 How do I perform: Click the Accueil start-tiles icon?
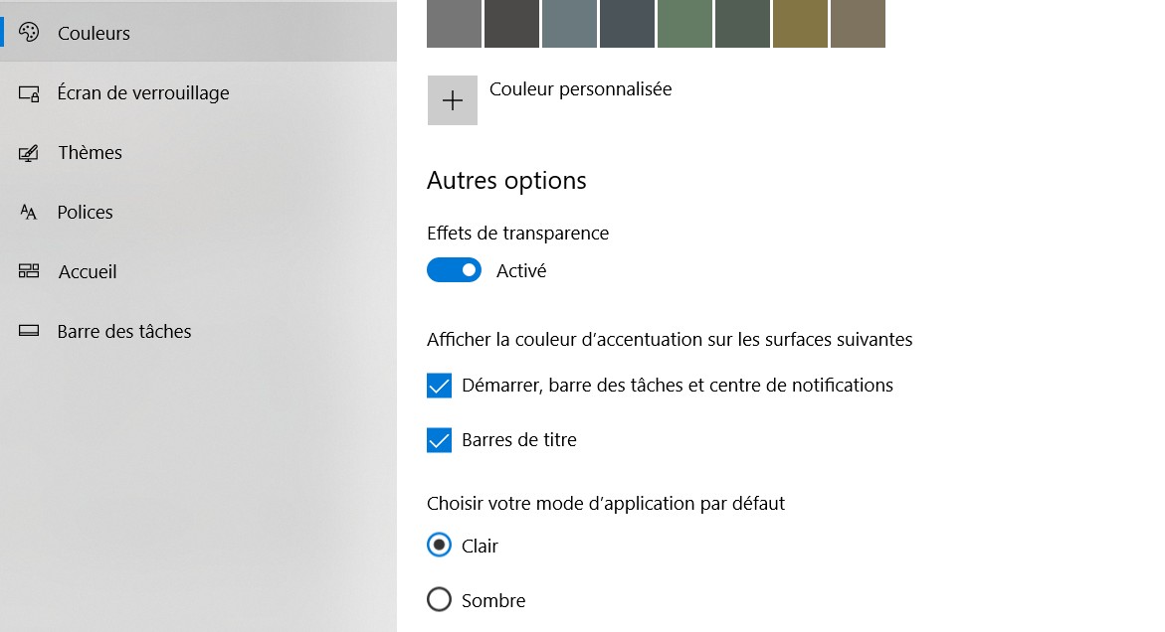click(x=29, y=271)
